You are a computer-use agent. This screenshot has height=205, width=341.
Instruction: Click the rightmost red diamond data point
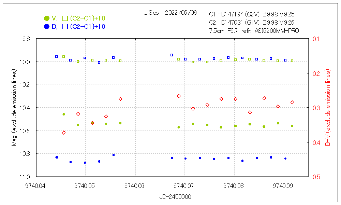click(292, 102)
